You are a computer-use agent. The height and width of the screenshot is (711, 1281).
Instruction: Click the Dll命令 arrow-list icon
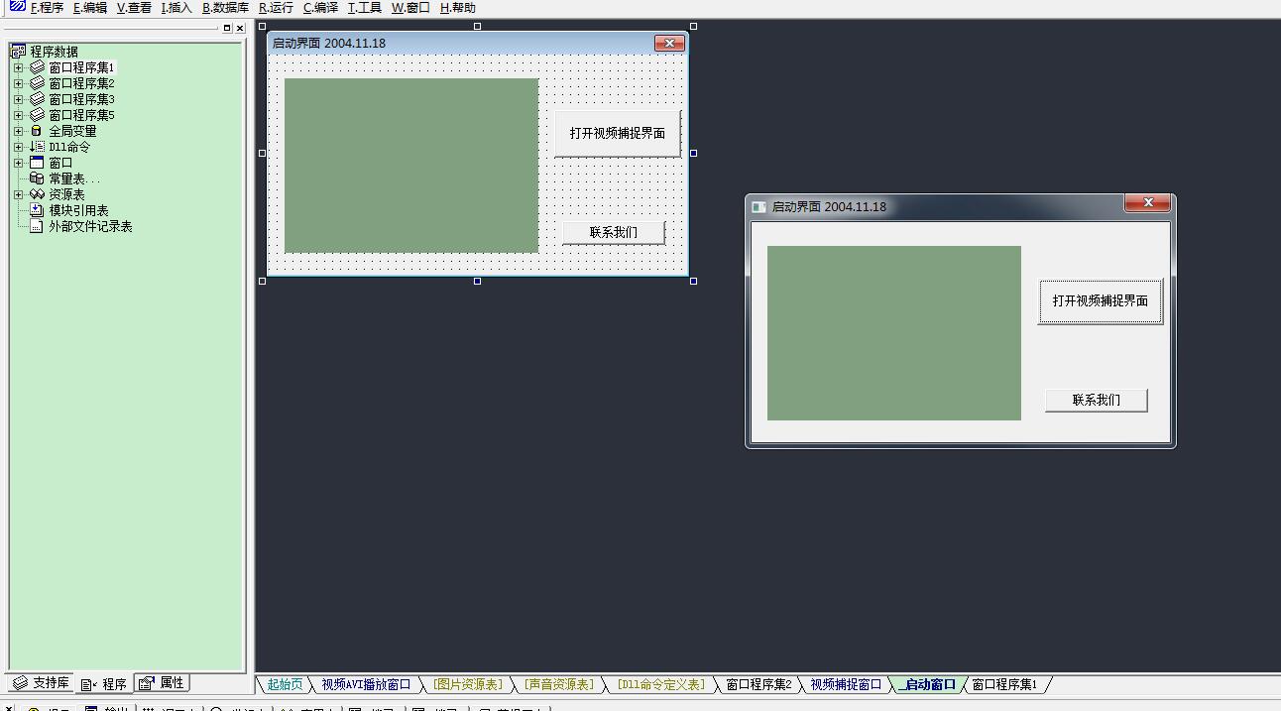(x=37, y=147)
